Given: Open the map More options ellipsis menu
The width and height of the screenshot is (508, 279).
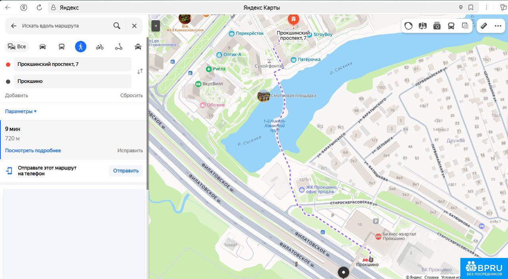Looking at the screenshot, I should tap(498, 26).
